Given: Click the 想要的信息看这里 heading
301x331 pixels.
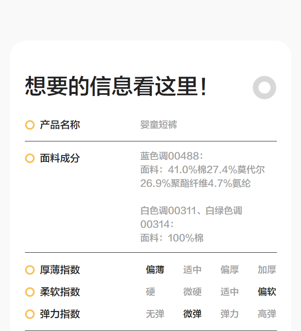Looking at the screenshot, I should pyautogui.click(x=116, y=86).
